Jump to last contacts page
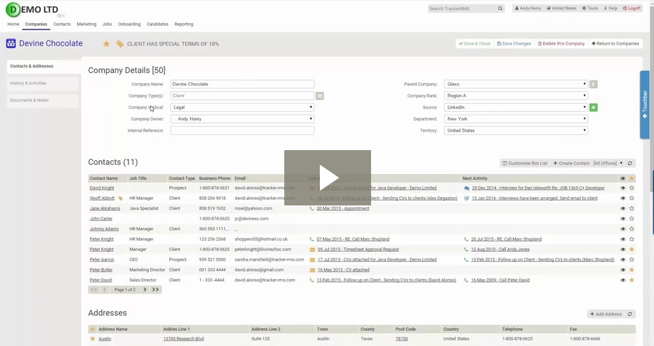This screenshot has width=654, height=346. click(x=156, y=289)
